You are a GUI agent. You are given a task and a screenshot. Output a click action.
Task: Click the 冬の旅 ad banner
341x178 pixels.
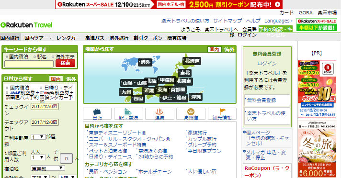point(317,149)
